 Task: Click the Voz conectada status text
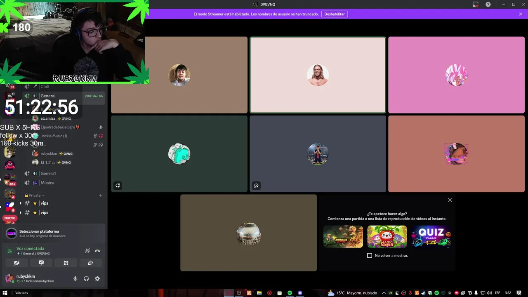click(x=30, y=249)
